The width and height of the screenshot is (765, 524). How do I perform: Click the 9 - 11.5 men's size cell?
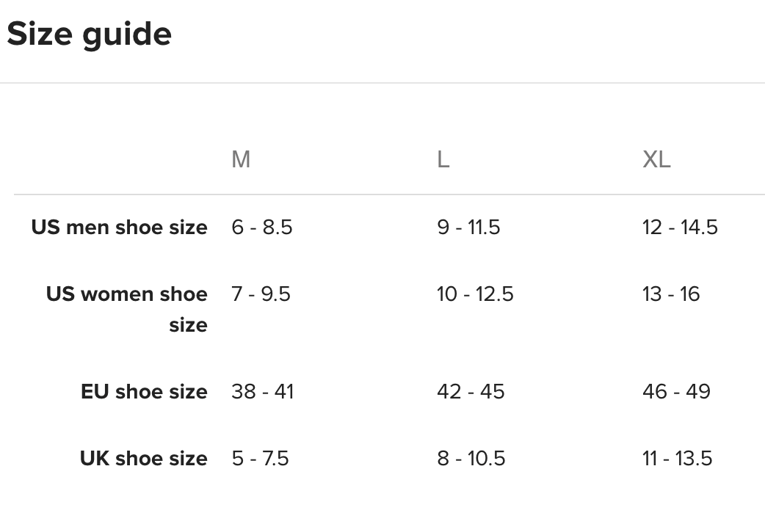468,228
